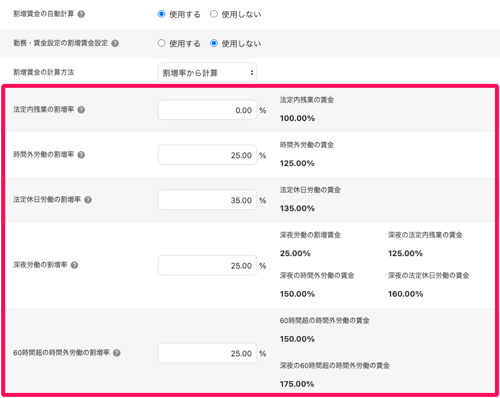The height and width of the screenshot is (398, 500).
Task: Click the 深夜の法定内残業の賃金 label
Action: coord(425,235)
